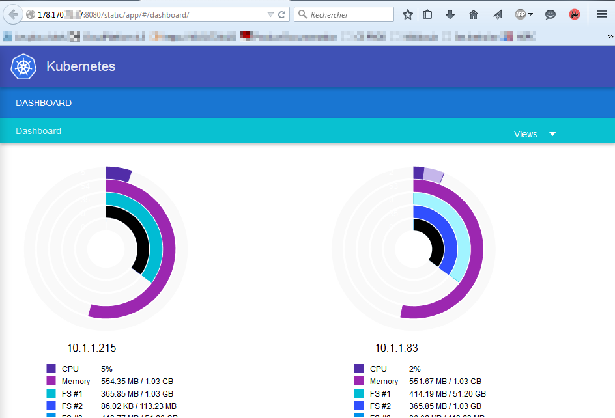Open the Downloads arrow icon

[x=450, y=14]
